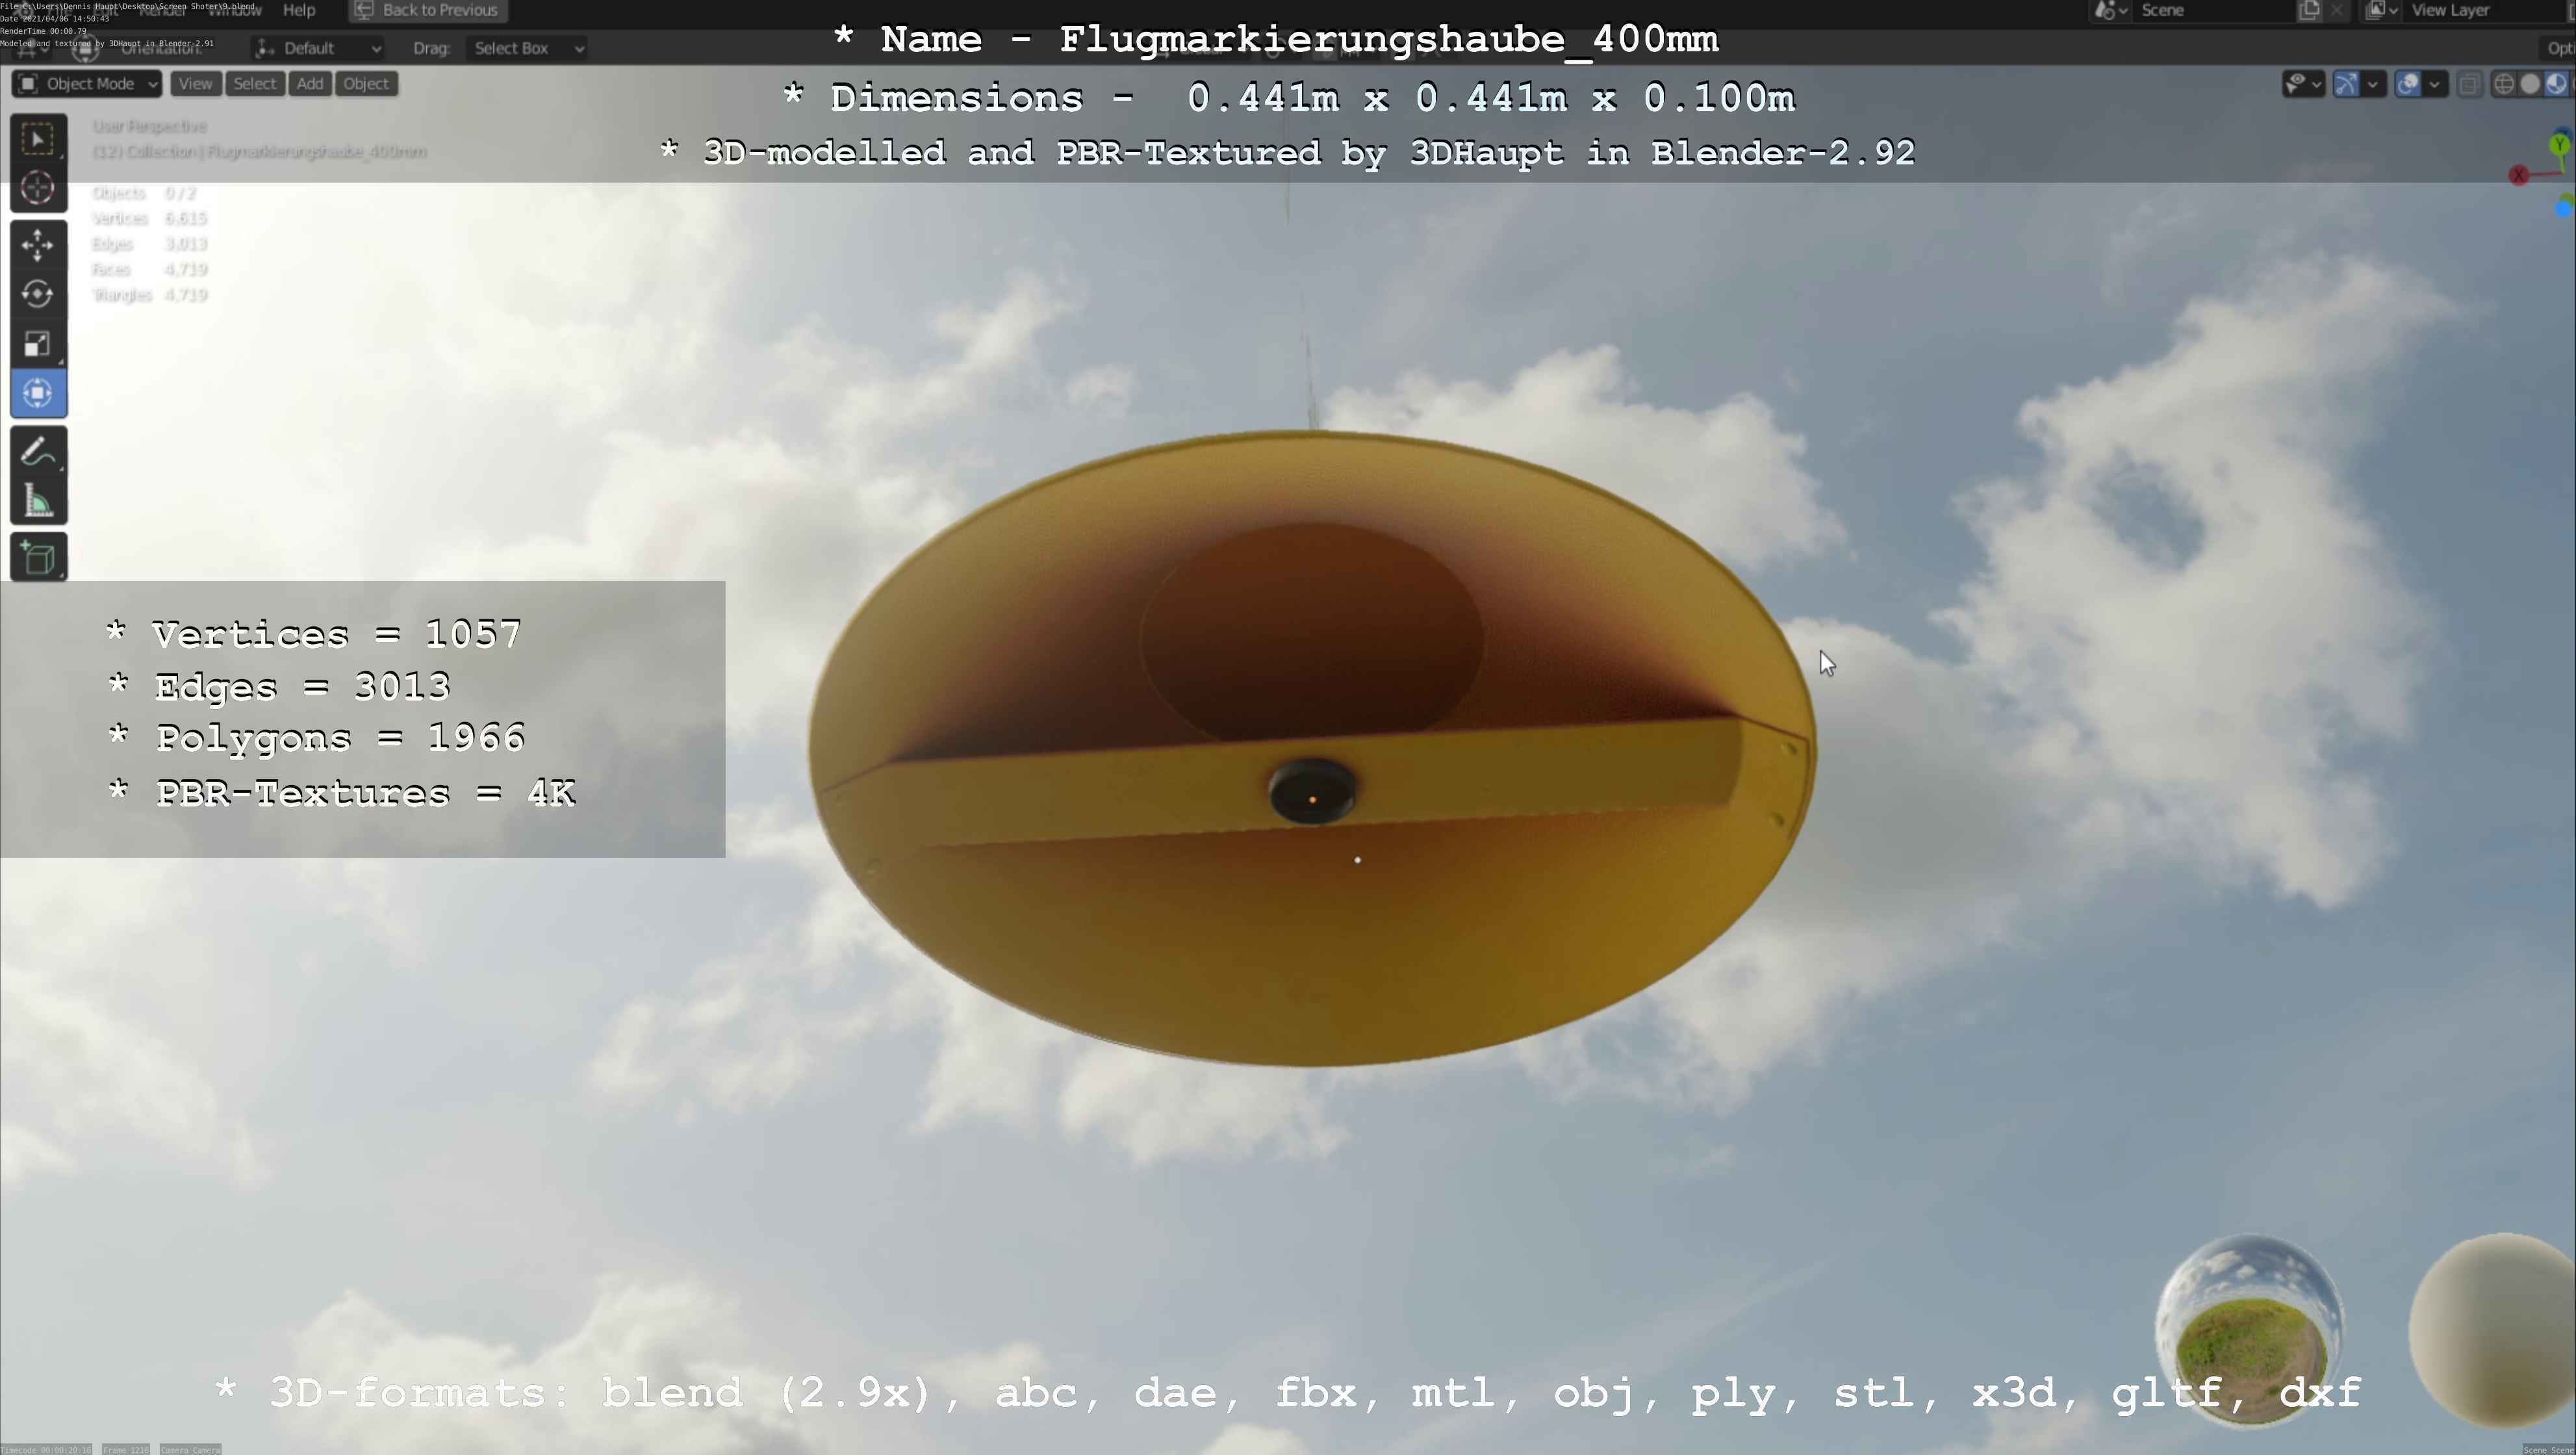The height and width of the screenshot is (1455, 2576).
Task: Click the View Layer browse icon
Action: tap(2382, 10)
